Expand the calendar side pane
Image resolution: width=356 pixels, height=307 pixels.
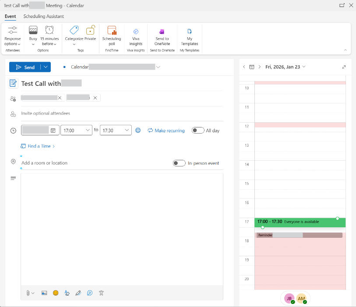(x=344, y=67)
